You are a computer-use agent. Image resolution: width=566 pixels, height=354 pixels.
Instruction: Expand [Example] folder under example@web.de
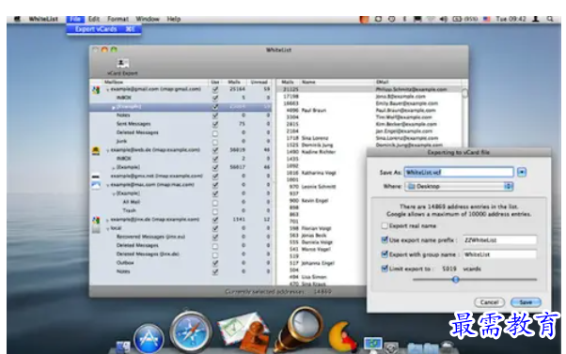pyautogui.click(x=114, y=168)
